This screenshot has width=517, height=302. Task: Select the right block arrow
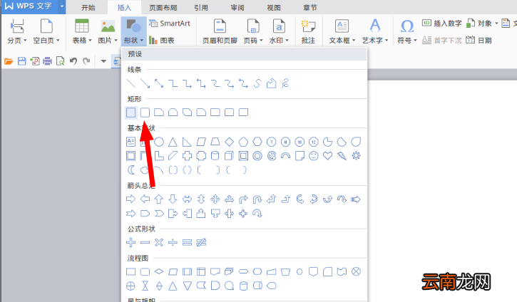(x=131, y=199)
